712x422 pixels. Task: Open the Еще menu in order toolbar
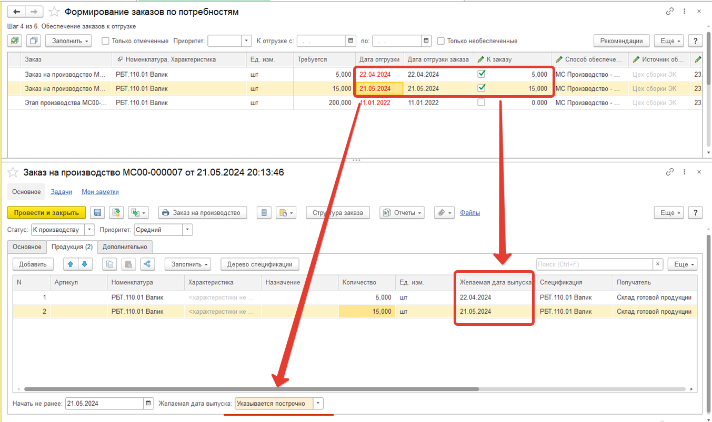(x=669, y=213)
